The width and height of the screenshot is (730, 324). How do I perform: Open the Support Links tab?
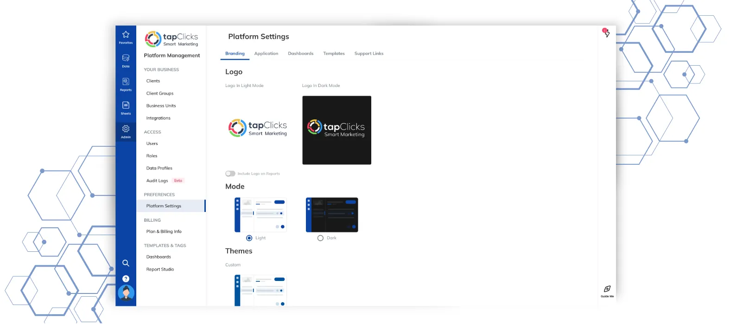(369, 54)
